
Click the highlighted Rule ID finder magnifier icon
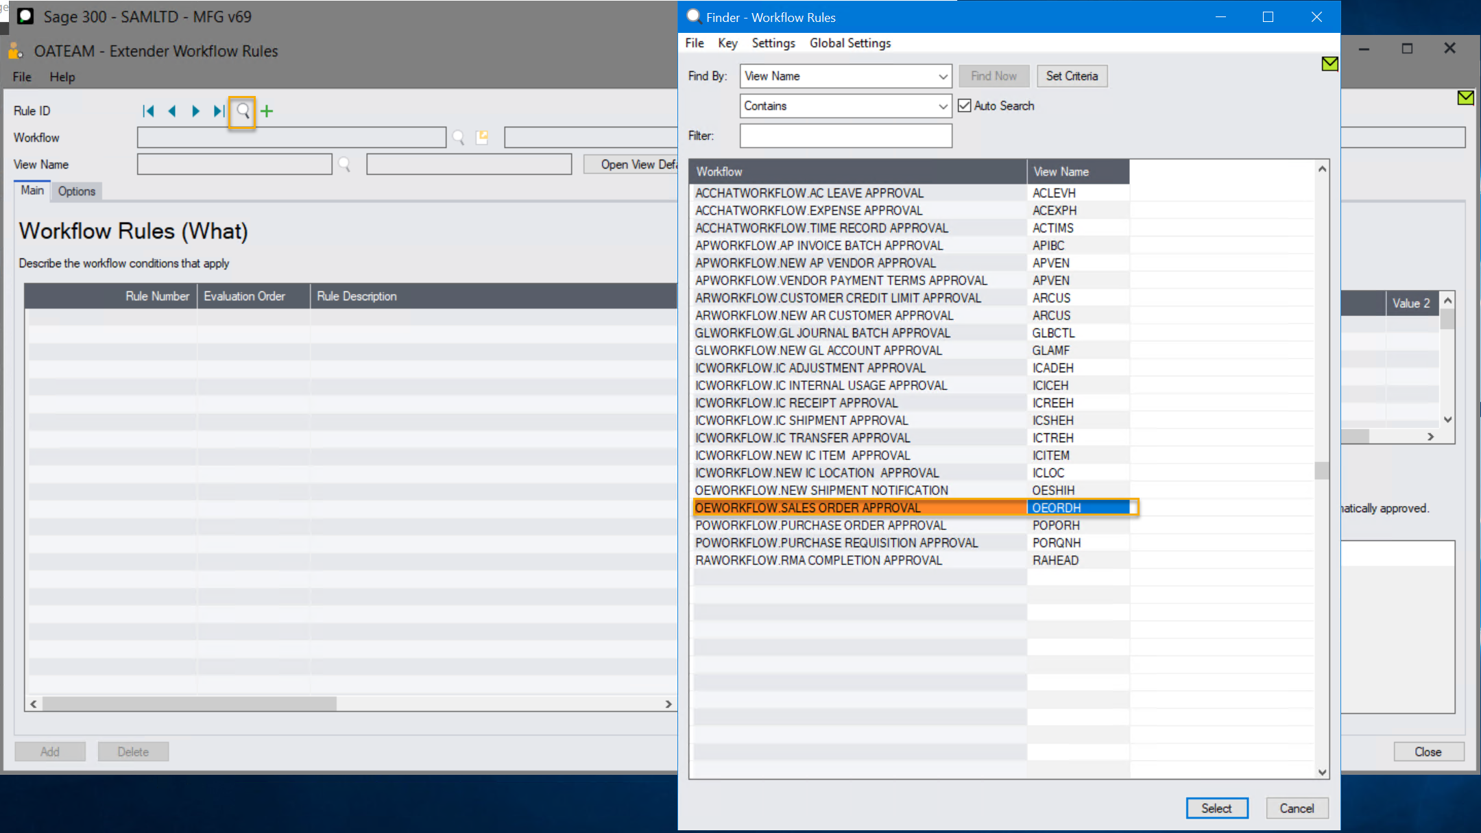pos(242,111)
